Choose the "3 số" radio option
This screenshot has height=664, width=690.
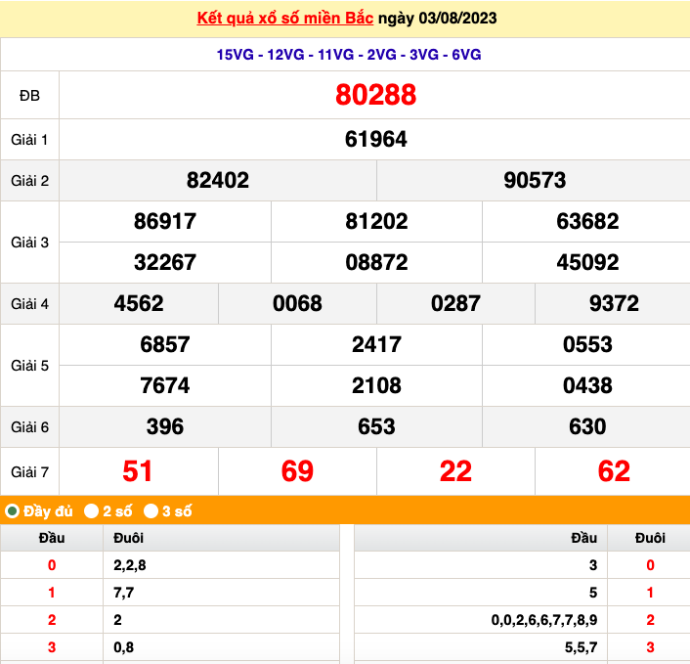tap(151, 510)
